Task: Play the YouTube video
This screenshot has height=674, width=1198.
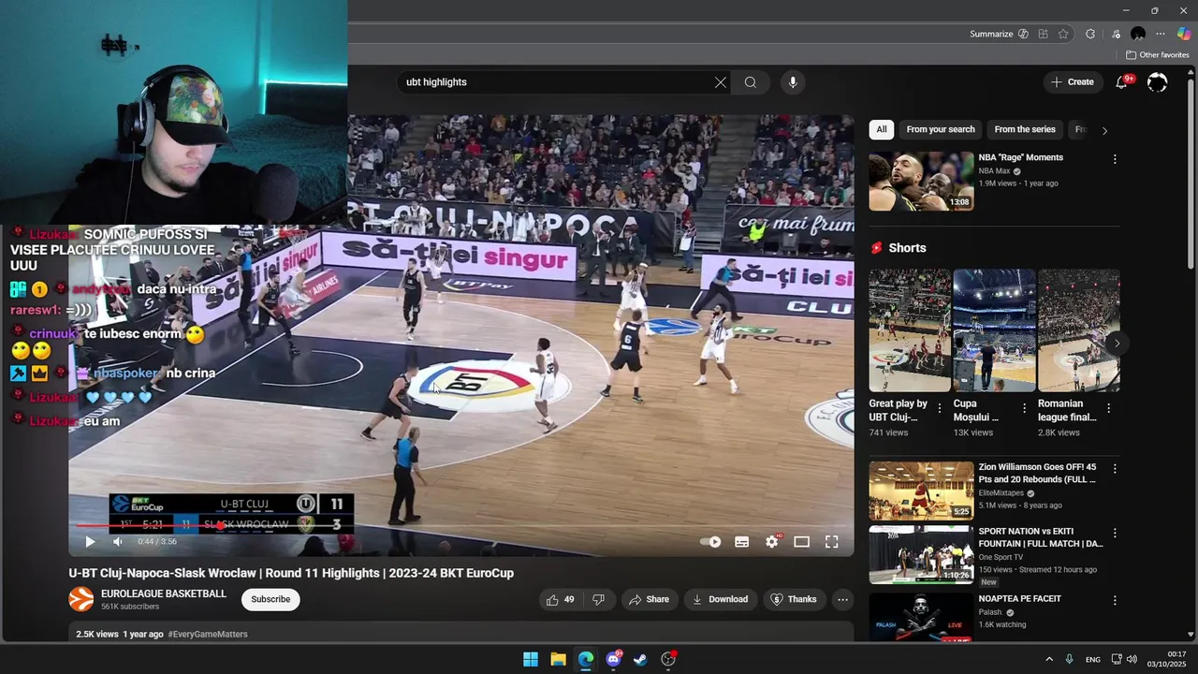Action: pyautogui.click(x=90, y=541)
